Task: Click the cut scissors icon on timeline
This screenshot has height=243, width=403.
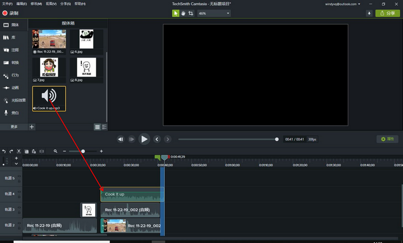Action: click(18, 151)
